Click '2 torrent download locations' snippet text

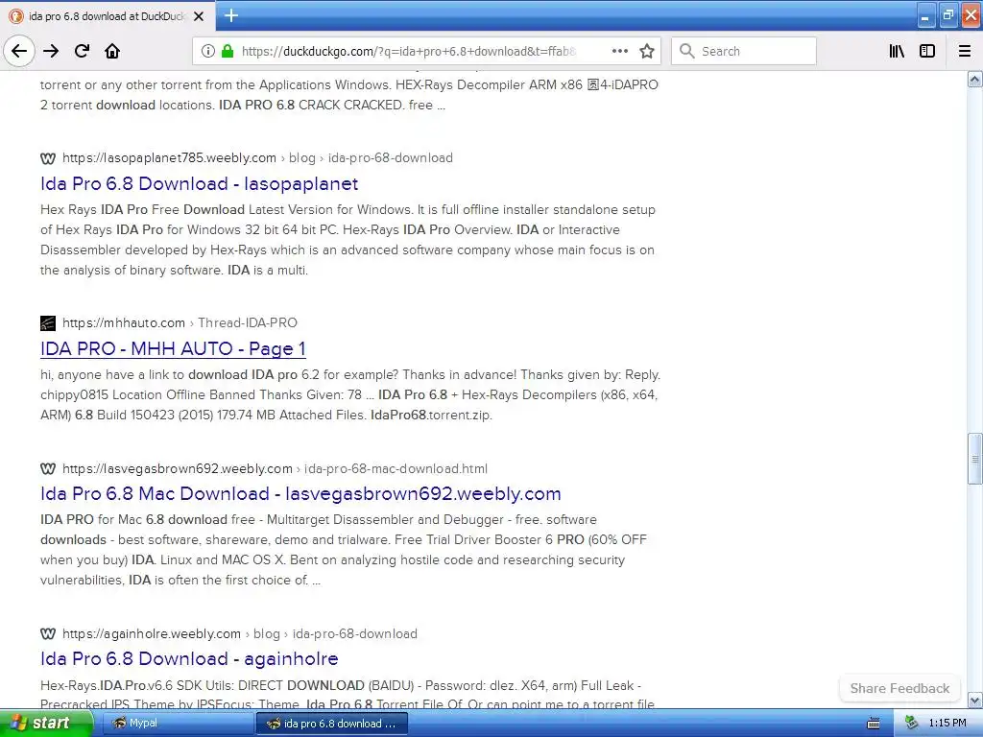click(x=128, y=105)
